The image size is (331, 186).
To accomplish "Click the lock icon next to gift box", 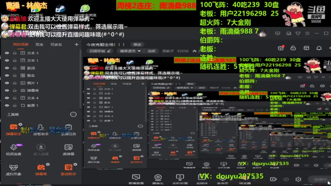I will (x=293, y=48).
